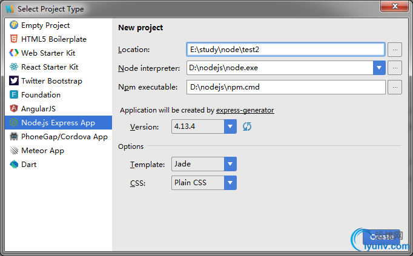Click the Web Starter Kit icon
The image size is (413, 256).
(14, 53)
